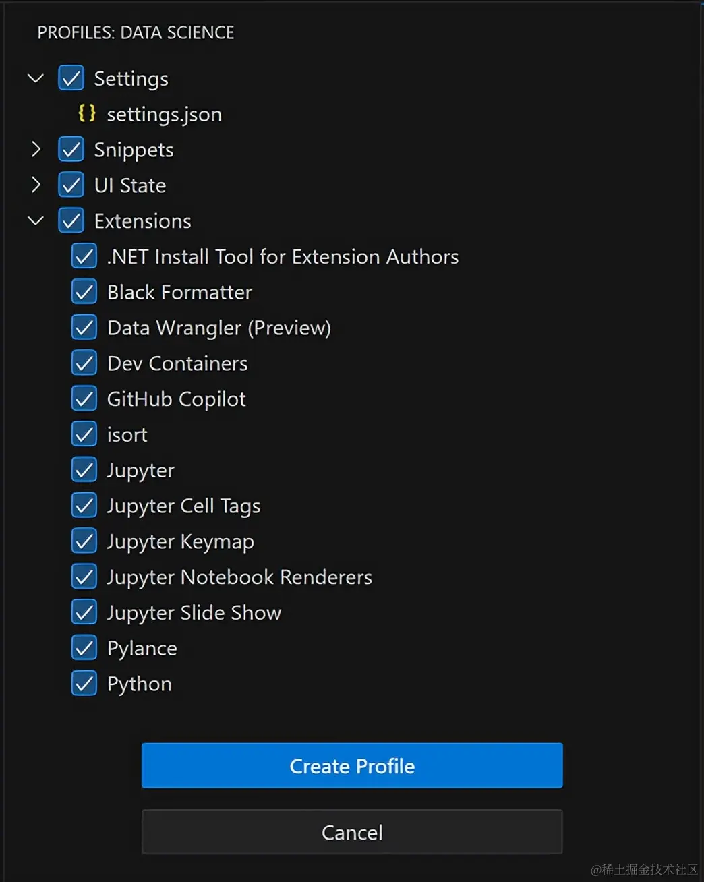704x882 pixels.
Task: Expand the Snippets tree node
Action: 36,149
